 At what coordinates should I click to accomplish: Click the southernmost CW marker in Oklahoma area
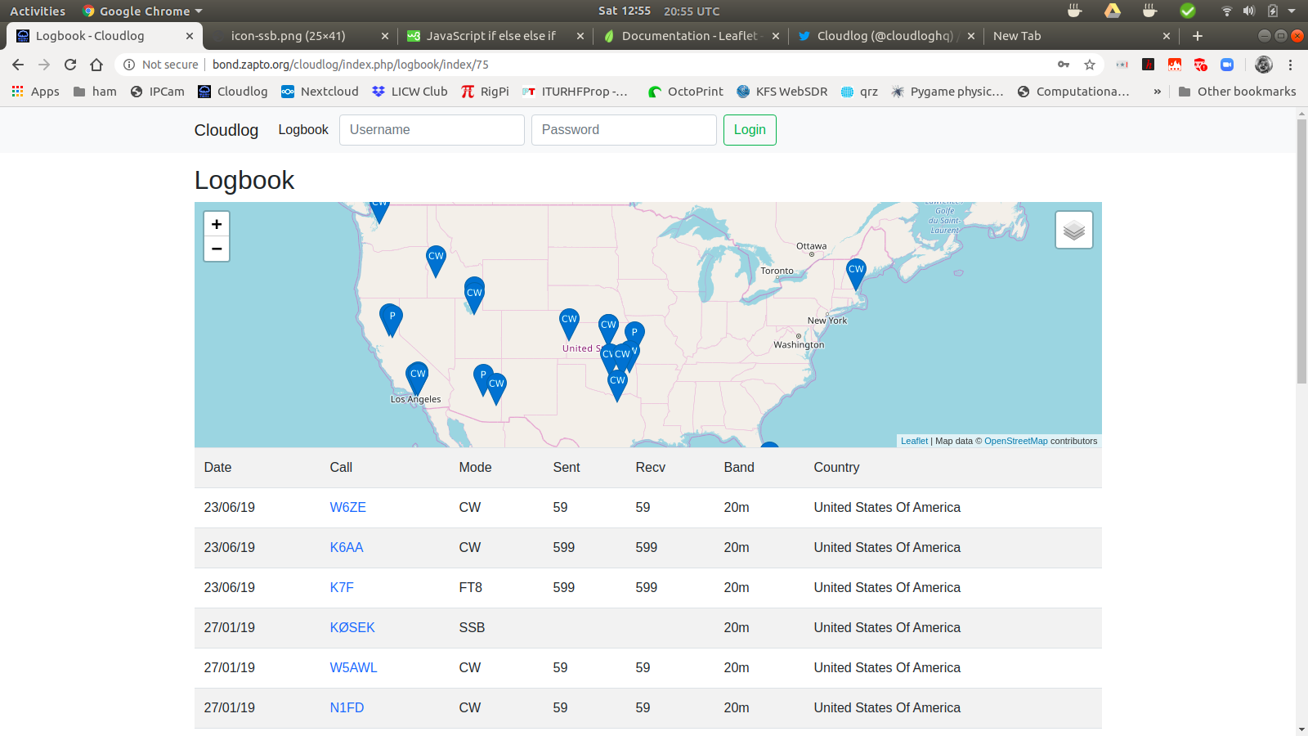pos(617,385)
